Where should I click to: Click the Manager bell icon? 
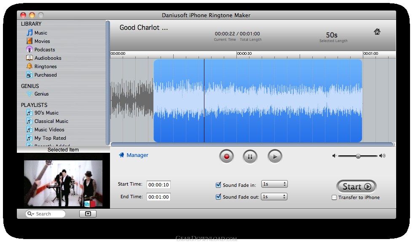tap(121, 155)
